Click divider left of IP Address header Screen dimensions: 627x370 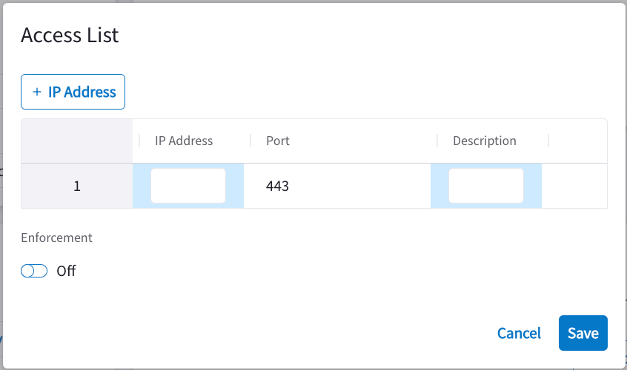coord(139,141)
